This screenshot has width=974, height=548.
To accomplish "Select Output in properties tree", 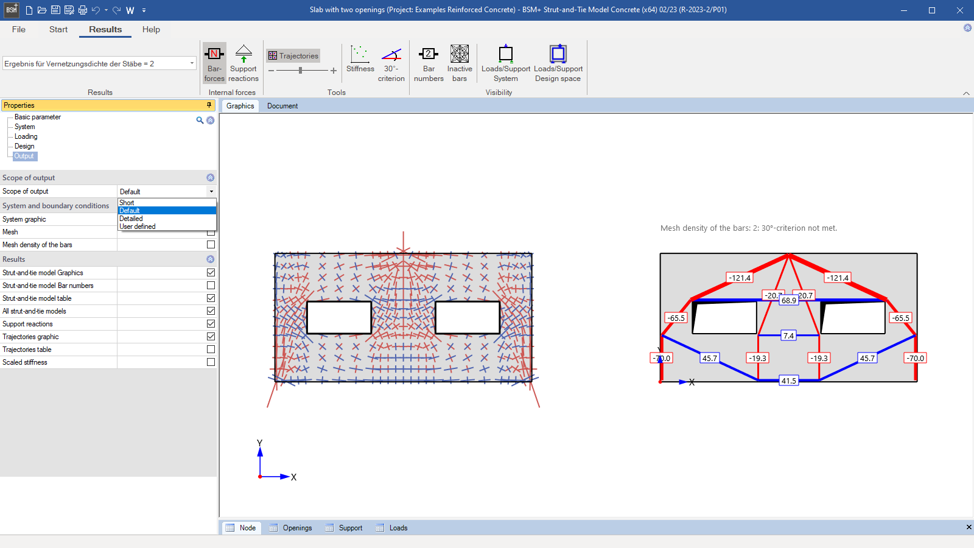I will point(24,156).
